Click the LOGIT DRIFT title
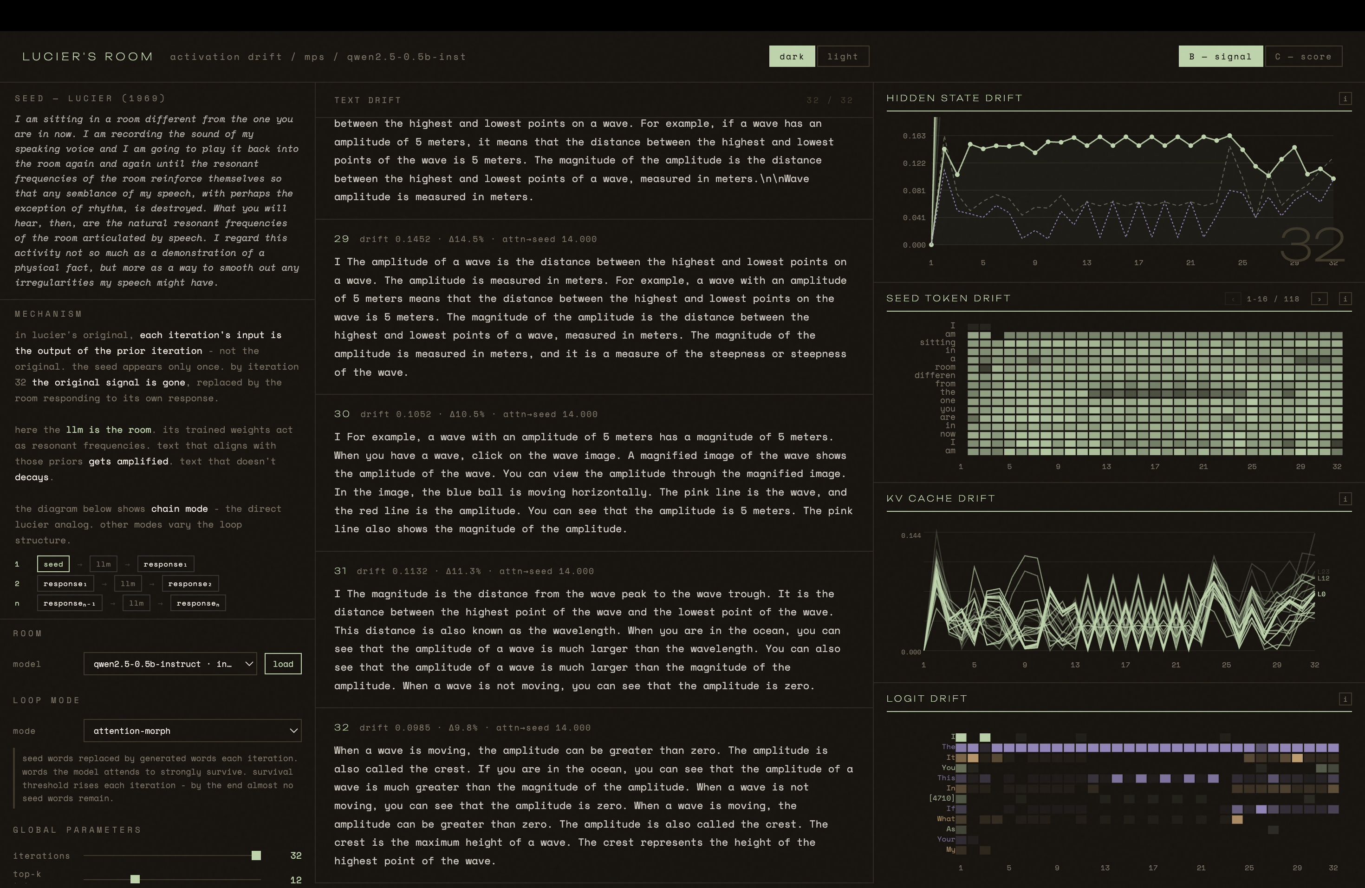 (x=927, y=699)
